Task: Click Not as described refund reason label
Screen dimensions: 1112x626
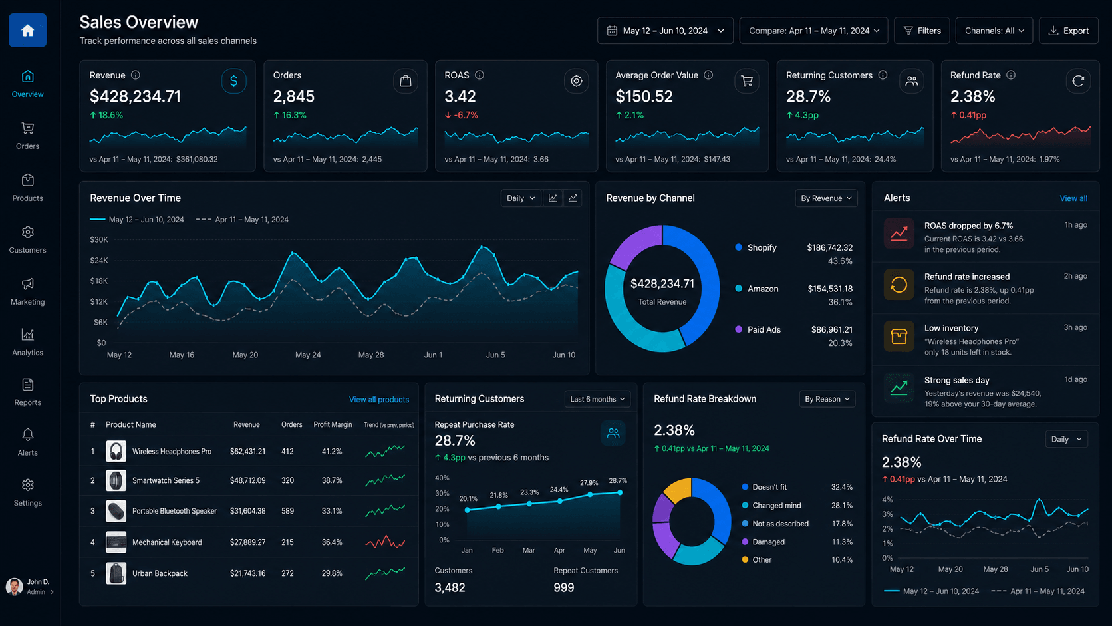Action: 781,524
